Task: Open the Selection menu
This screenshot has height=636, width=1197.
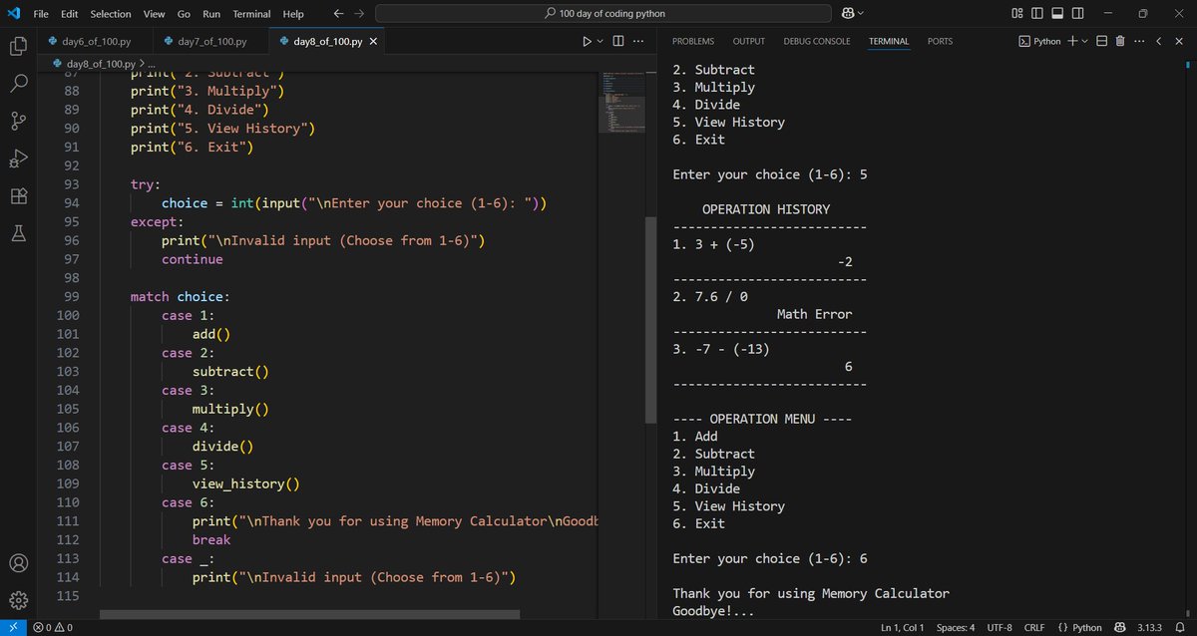Action: tap(111, 13)
